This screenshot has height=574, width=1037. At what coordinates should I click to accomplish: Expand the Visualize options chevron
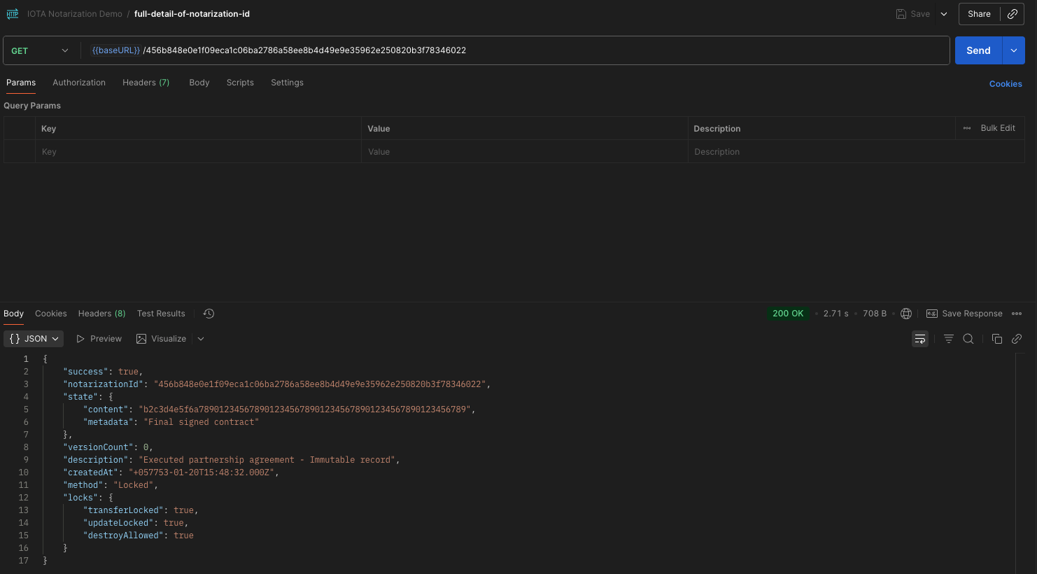click(x=201, y=339)
